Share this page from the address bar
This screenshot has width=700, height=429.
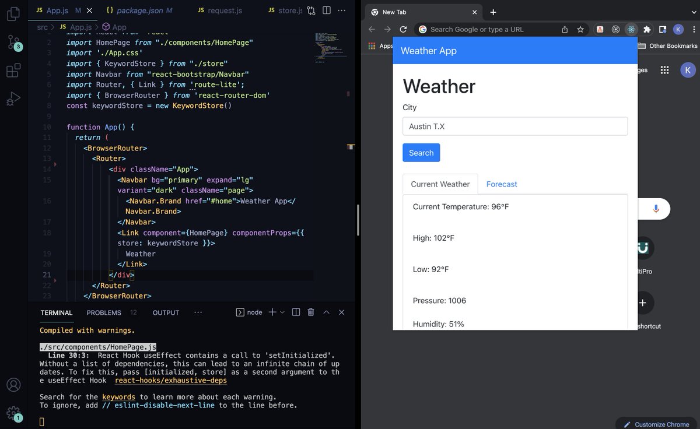pos(565,29)
